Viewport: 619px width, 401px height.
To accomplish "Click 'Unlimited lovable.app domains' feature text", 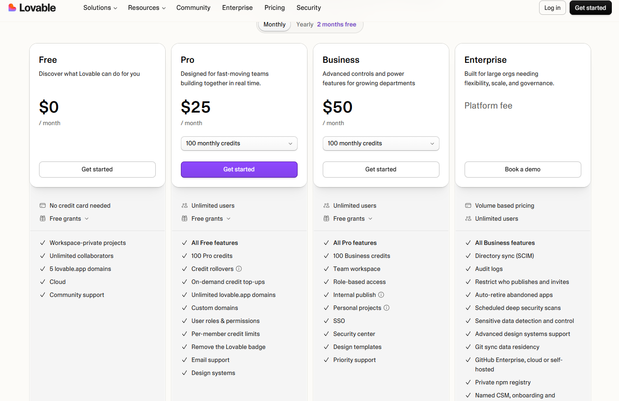I will point(233,295).
